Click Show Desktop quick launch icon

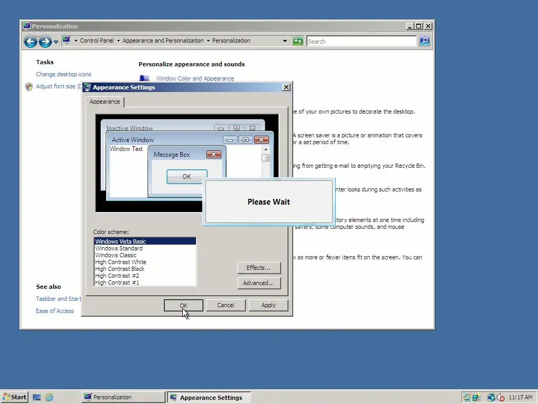37,398
